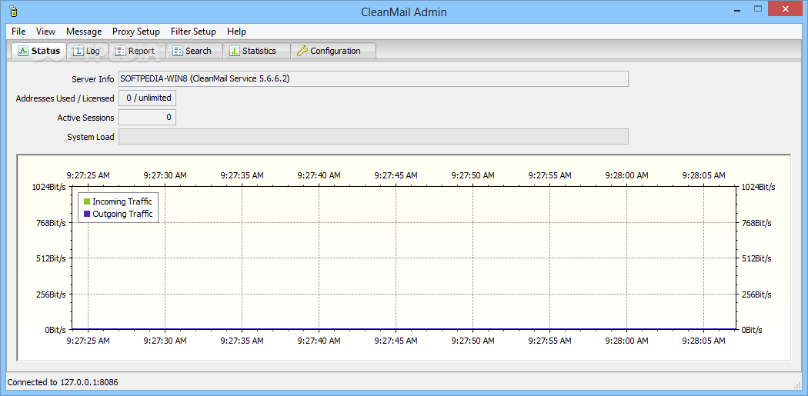
Task: Click the Configuration wrench icon
Action: [x=302, y=51]
